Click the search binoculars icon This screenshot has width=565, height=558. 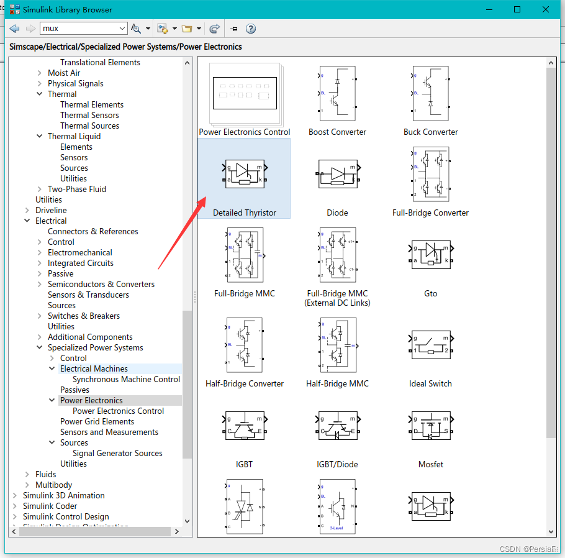click(x=136, y=29)
